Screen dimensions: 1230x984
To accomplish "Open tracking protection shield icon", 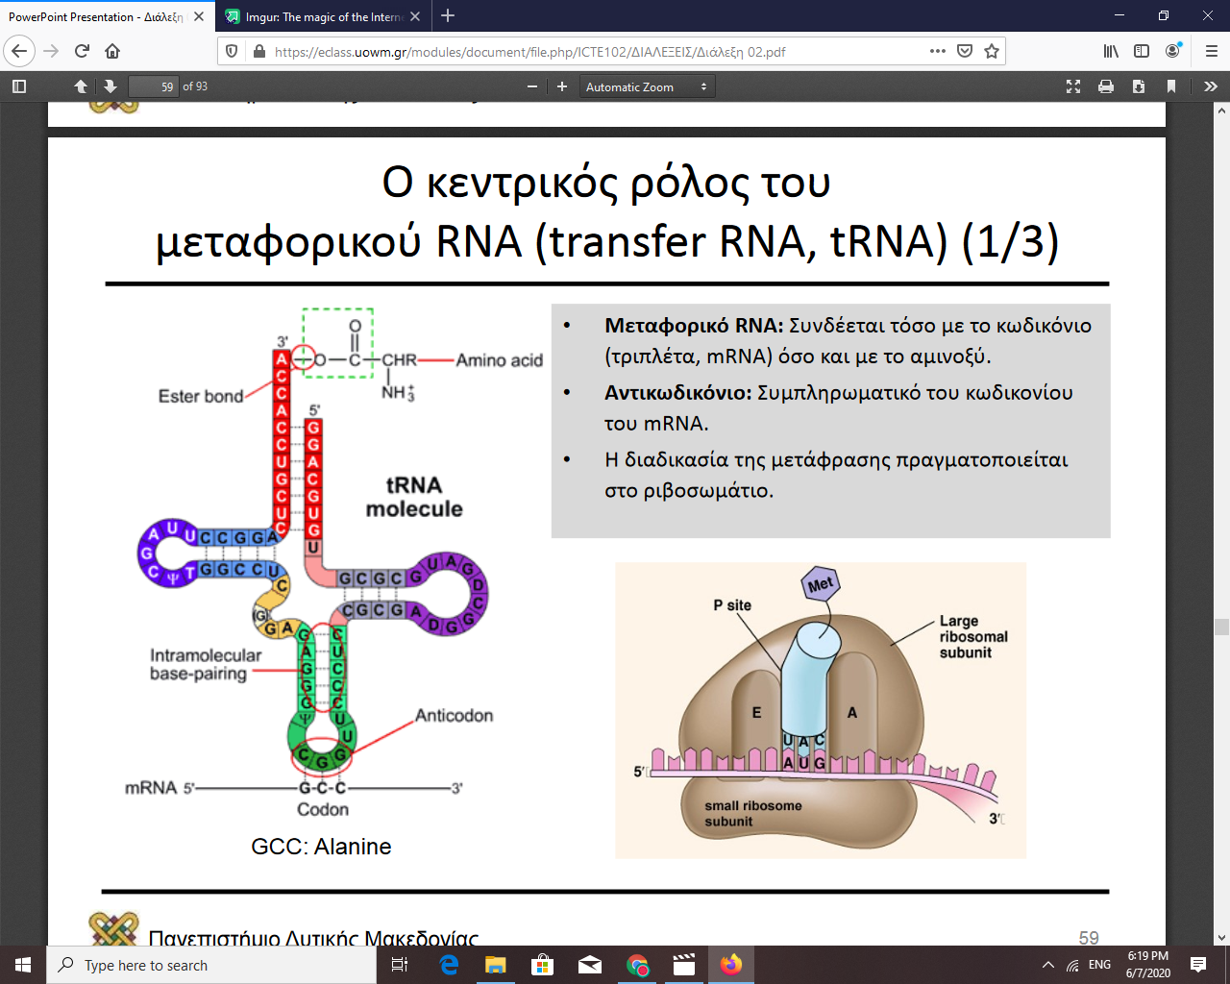I will pyautogui.click(x=232, y=52).
